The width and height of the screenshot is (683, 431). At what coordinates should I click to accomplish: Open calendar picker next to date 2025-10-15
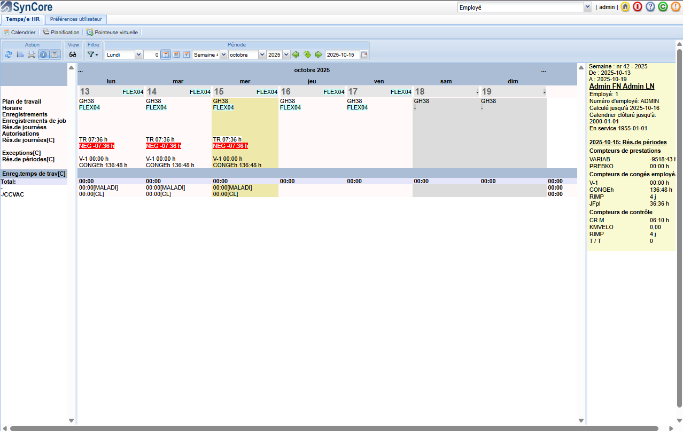pos(364,54)
